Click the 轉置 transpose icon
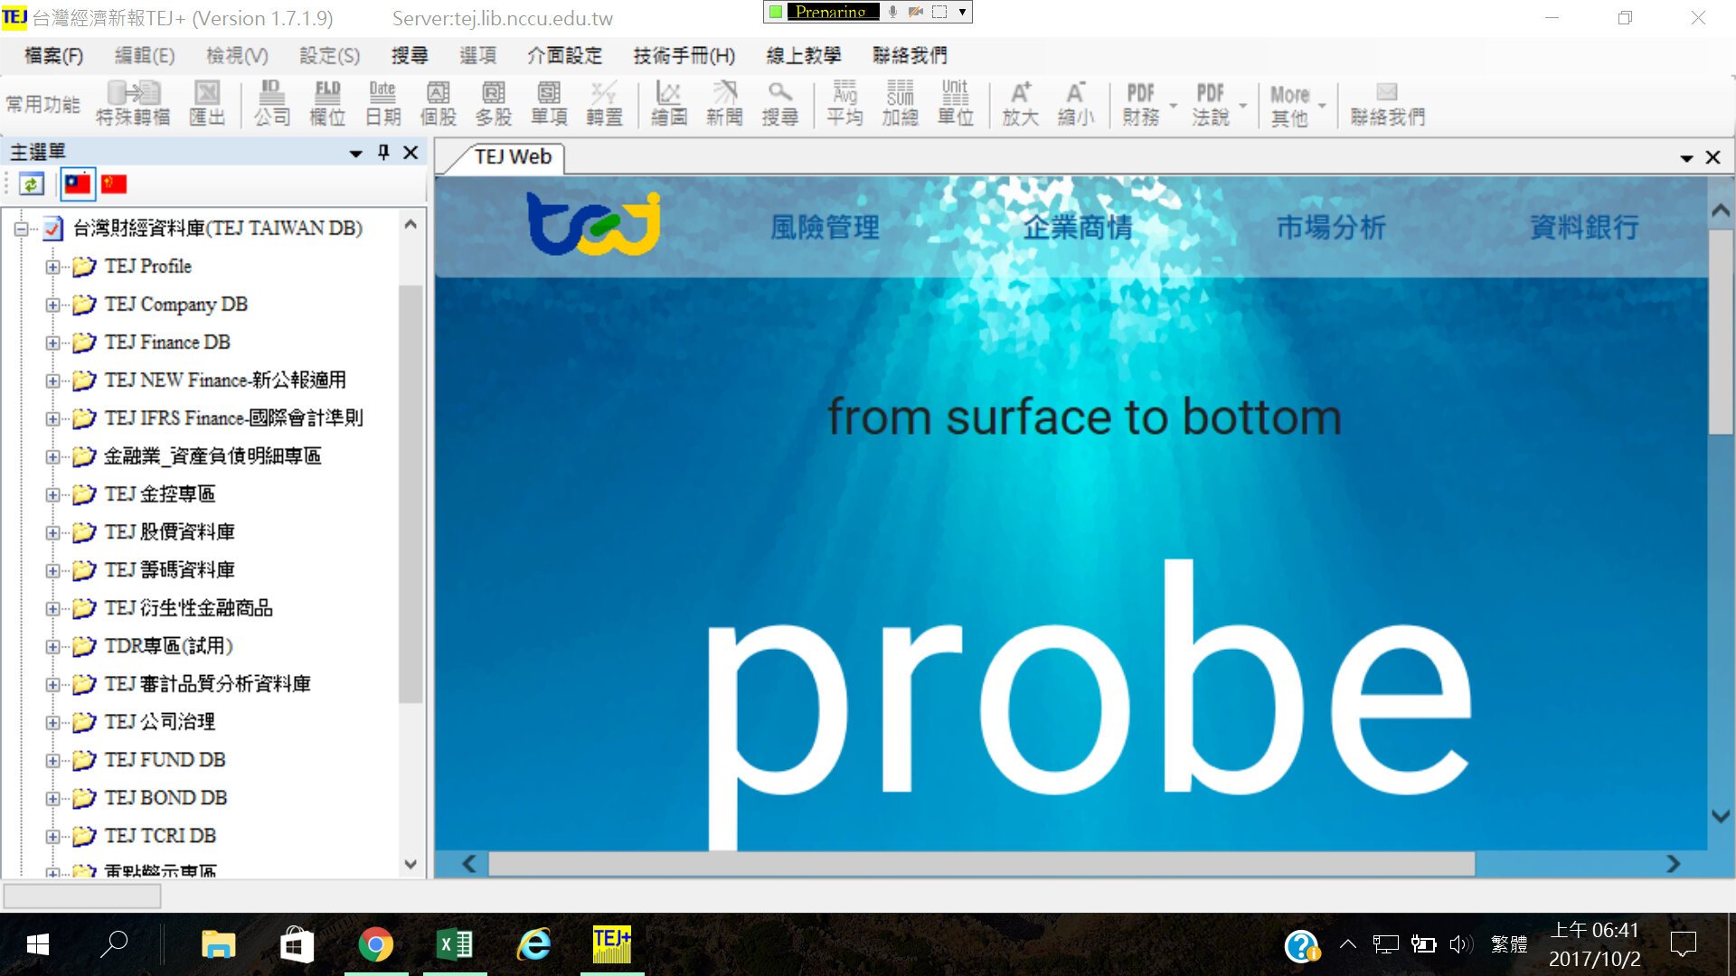 (x=604, y=103)
